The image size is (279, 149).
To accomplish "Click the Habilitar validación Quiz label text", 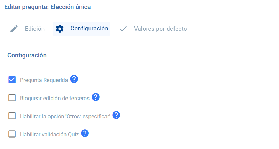I will point(49,134).
